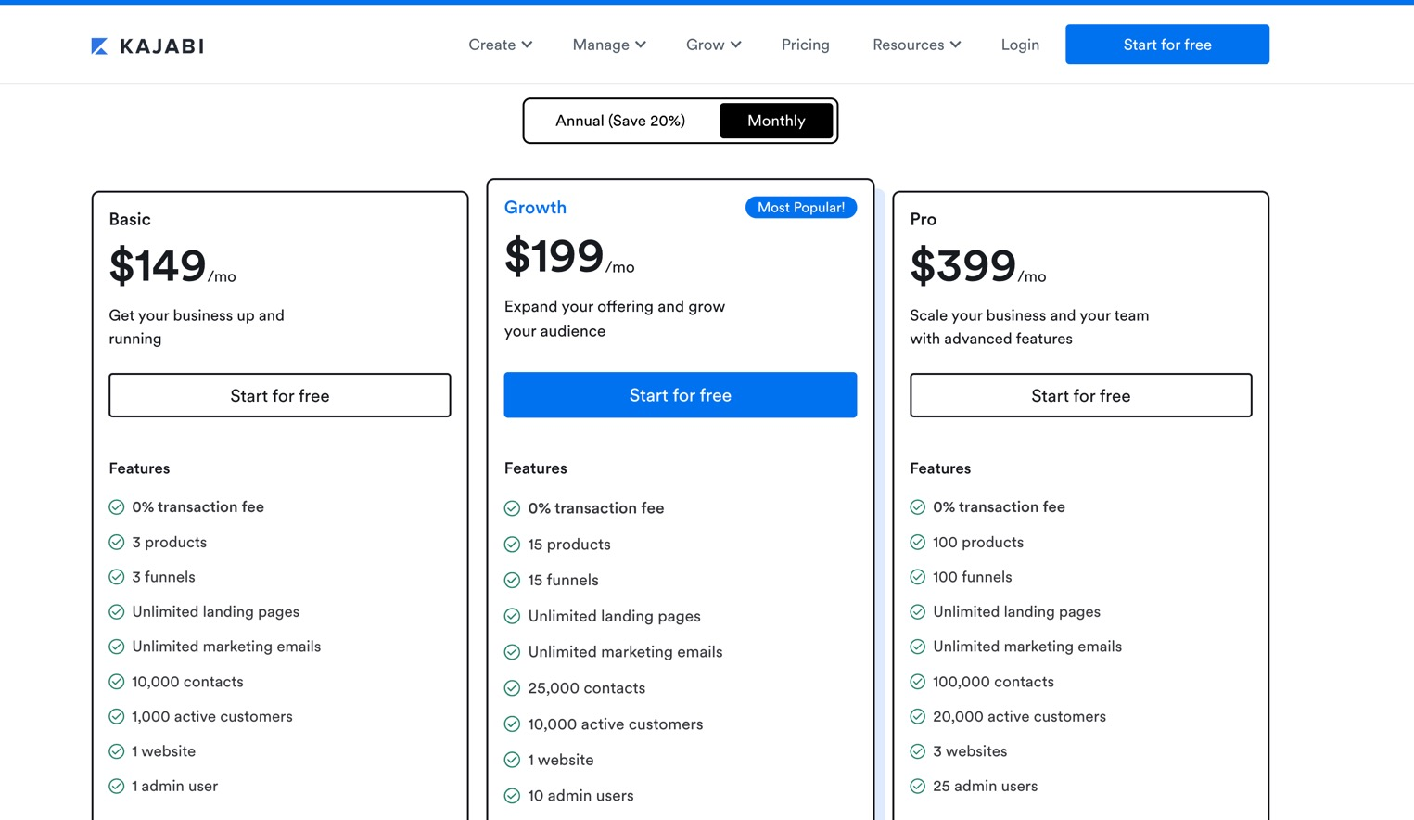This screenshot has height=820, width=1414.
Task: Click Growth Unlimited landing pages text
Action: pos(614,616)
